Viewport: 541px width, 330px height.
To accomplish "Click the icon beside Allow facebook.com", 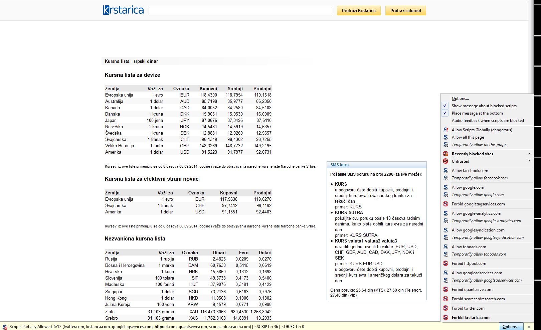I will (x=445, y=171).
